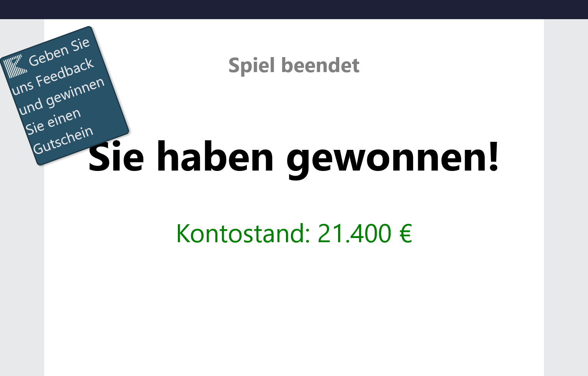This screenshot has height=376, width=588.
Task: Click the euro sign after the balance
Action: 406,233
